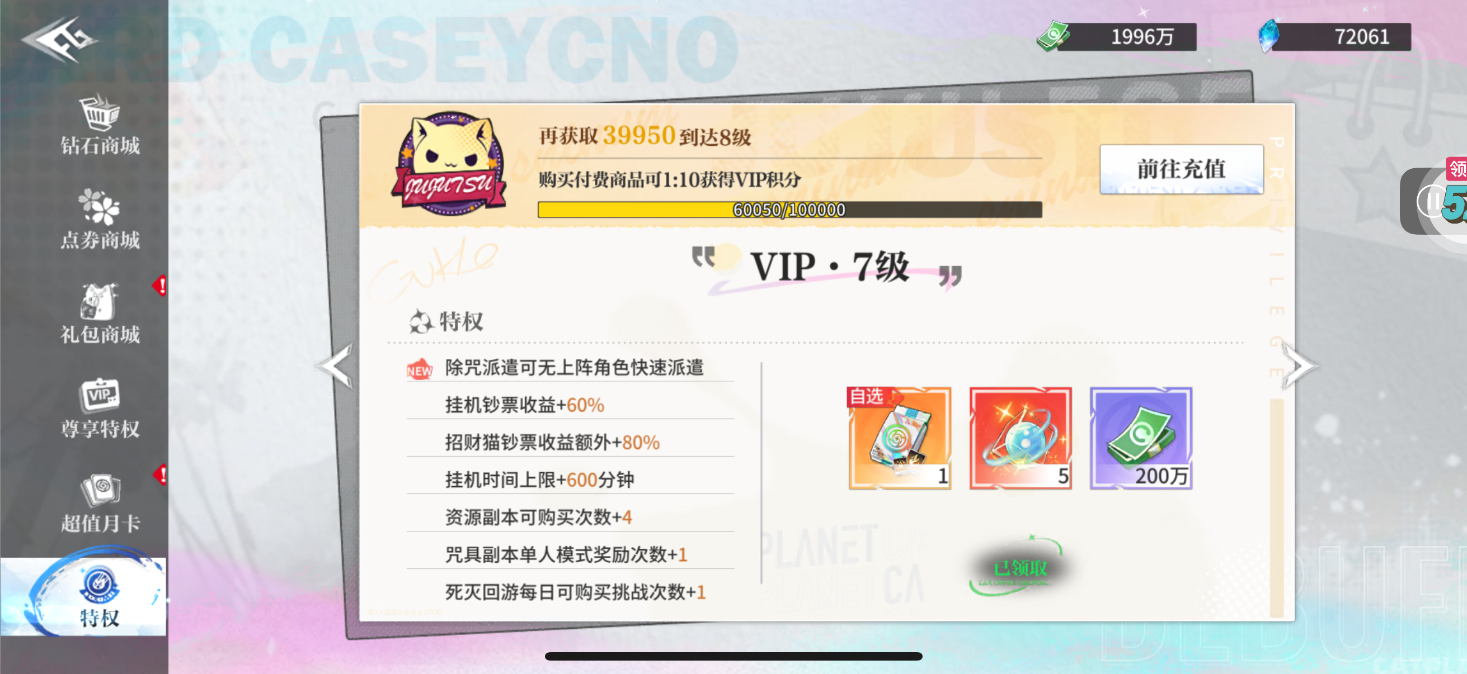The height and width of the screenshot is (674, 1467).
Task: Click the 已领取 claimed stamp button
Action: click(1018, 567)
